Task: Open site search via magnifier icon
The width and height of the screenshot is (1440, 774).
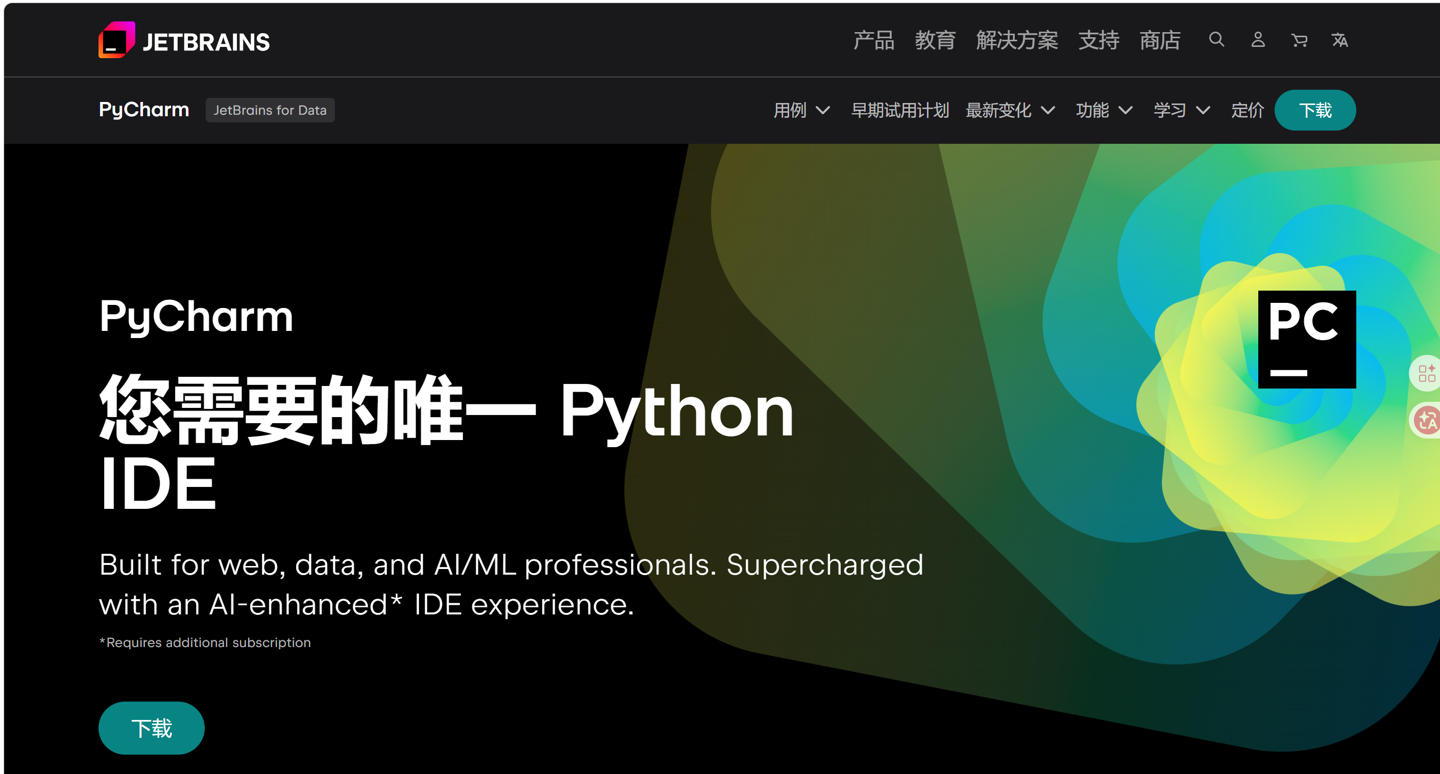Action: coord(1216,40)
